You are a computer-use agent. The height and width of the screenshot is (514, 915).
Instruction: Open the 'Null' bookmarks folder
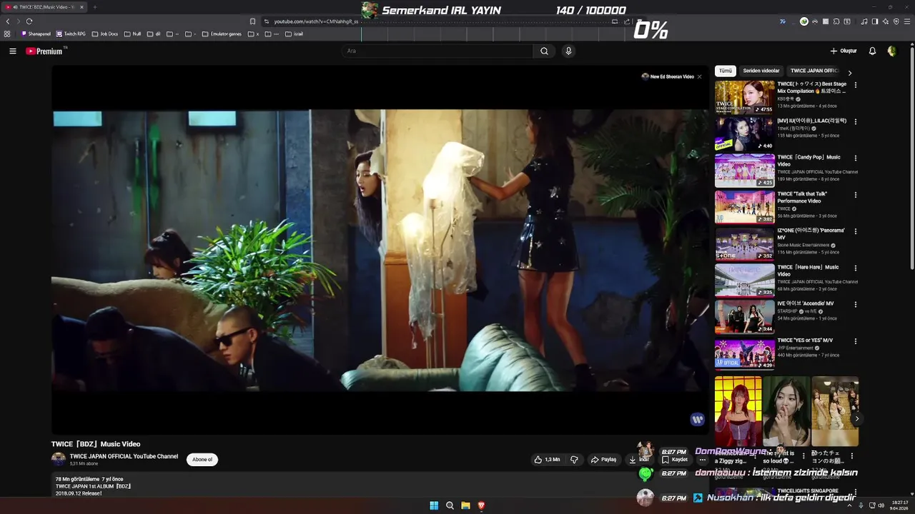pyautogui.click(x=132, y=34)
